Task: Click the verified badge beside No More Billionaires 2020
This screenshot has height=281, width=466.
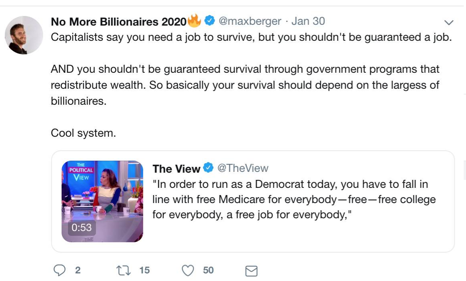Action: point(210,21)
